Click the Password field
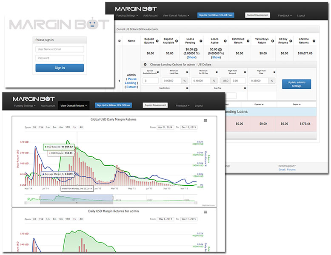Viewport: 331px width, 255px height. click(x=60, y=58)
